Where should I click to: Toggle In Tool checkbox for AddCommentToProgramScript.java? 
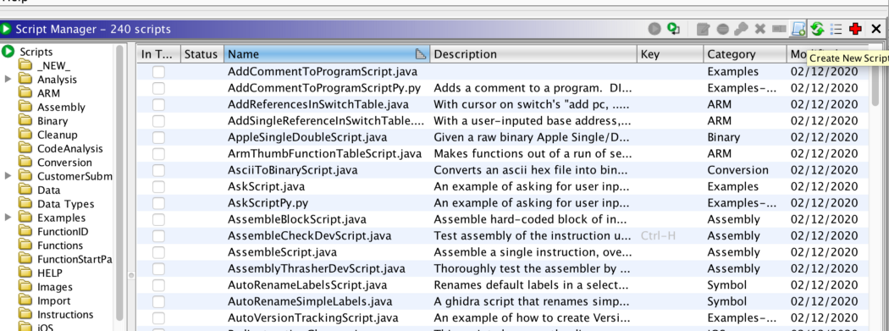(158, 71)
